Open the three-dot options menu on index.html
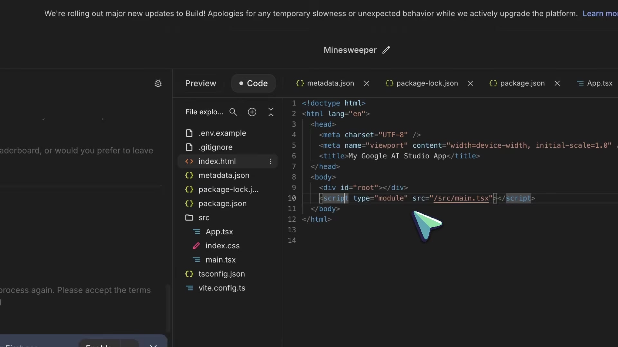 270,161
